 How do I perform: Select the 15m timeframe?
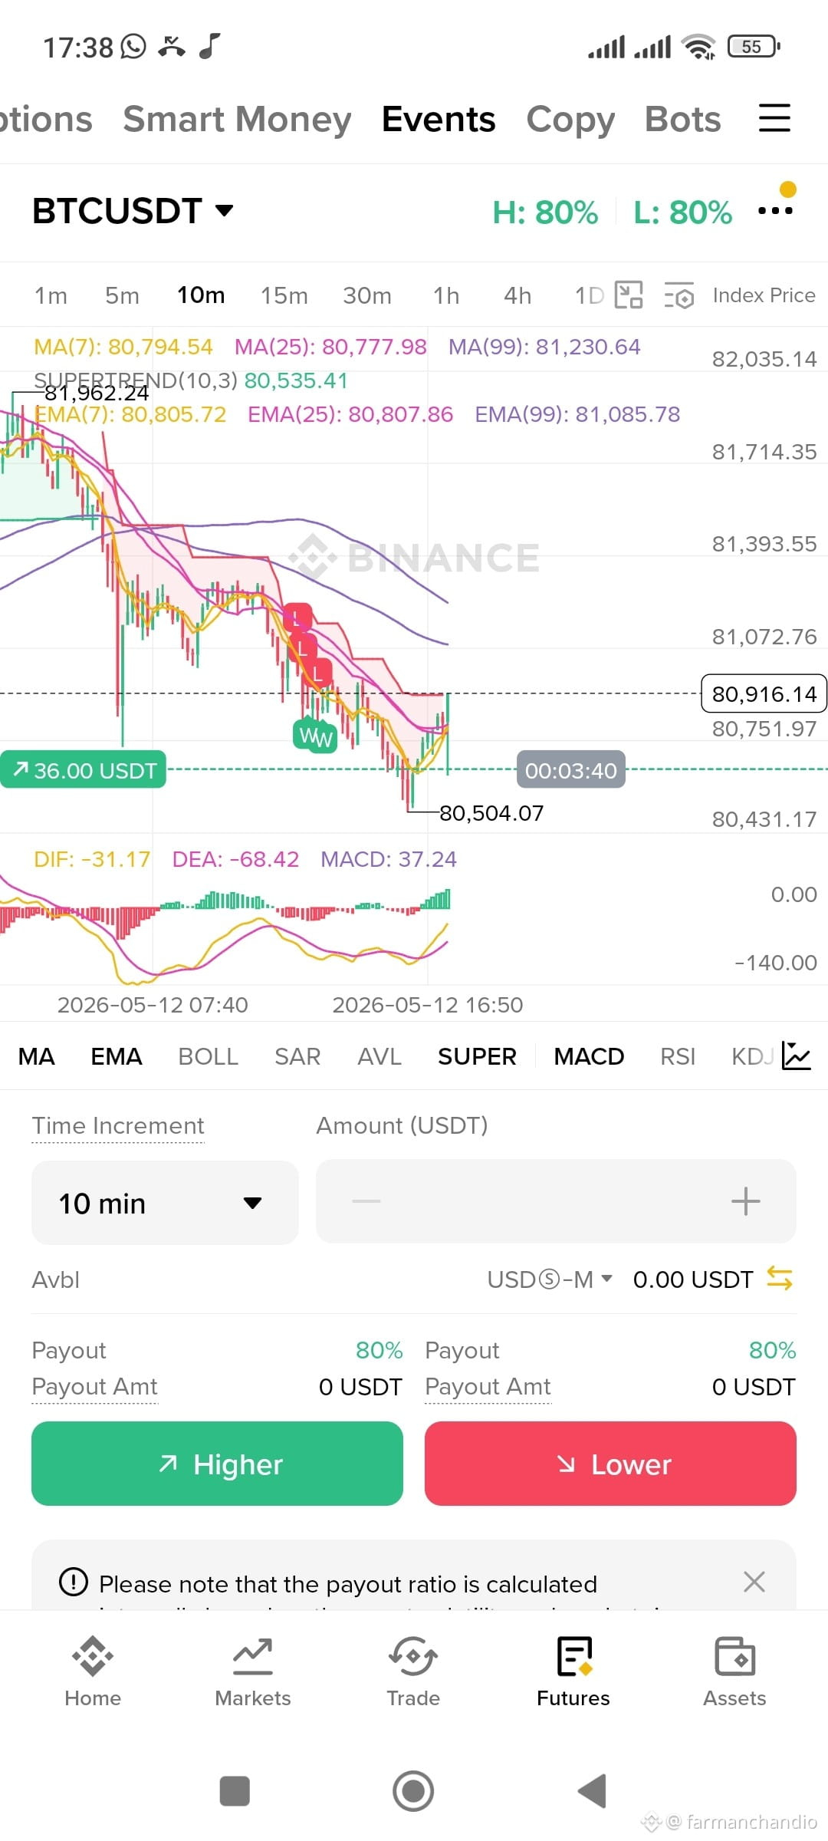click(284, 295)
